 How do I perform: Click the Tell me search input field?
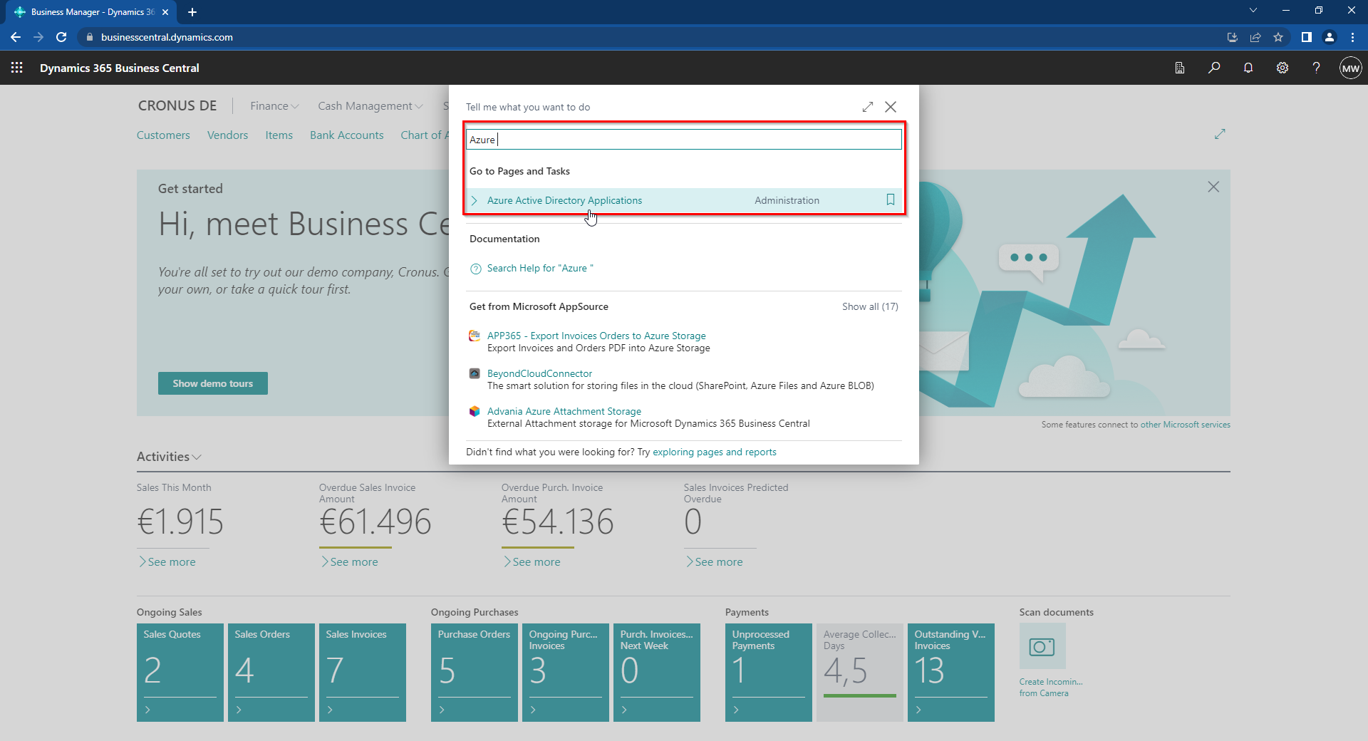(x=684, y=140)
